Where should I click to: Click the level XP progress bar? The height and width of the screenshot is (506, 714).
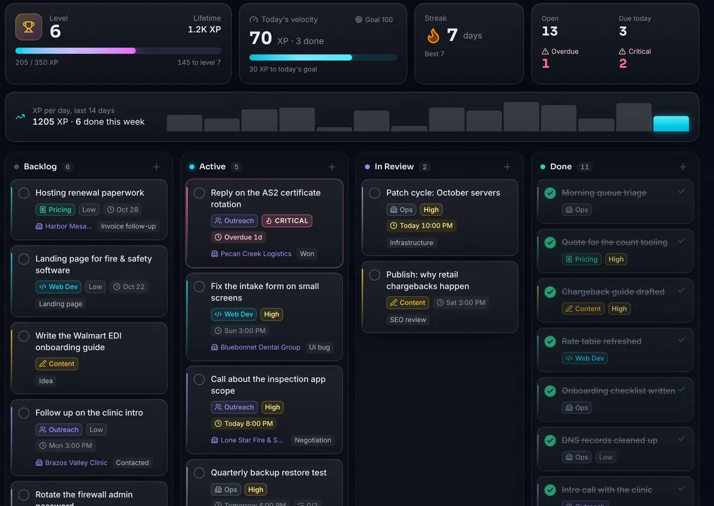click(118, 51)
